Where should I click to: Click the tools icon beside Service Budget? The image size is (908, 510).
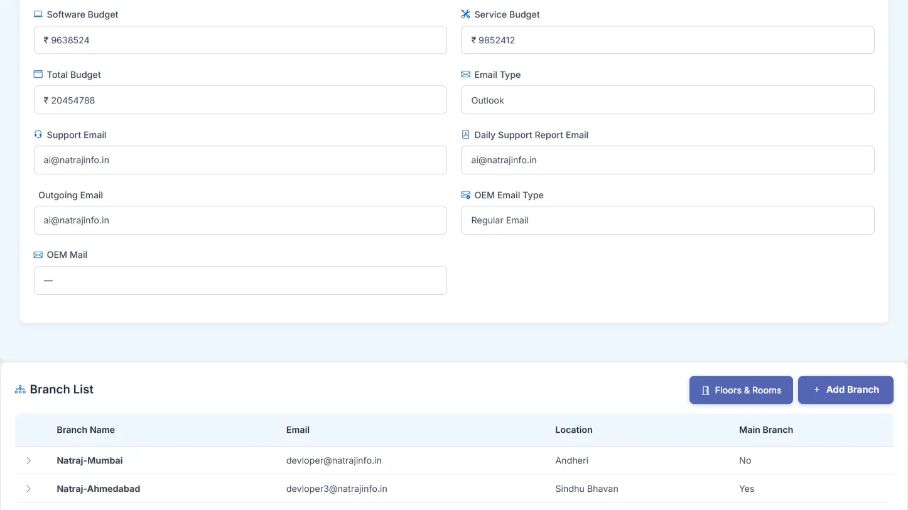coord(465,14)
